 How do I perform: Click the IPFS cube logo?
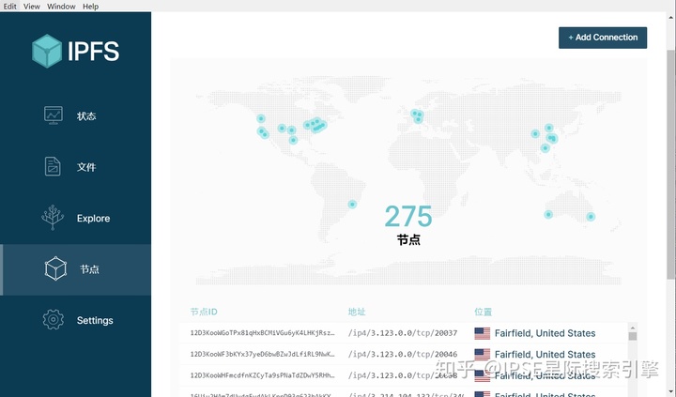coord(47,51)
